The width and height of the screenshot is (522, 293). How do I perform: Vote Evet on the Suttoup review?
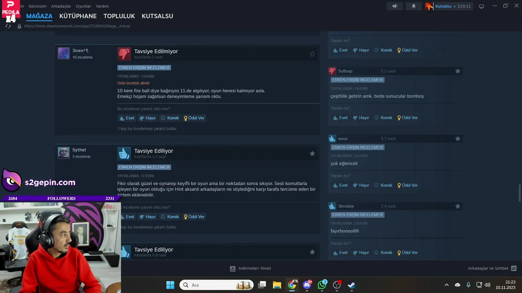point(340,118)
